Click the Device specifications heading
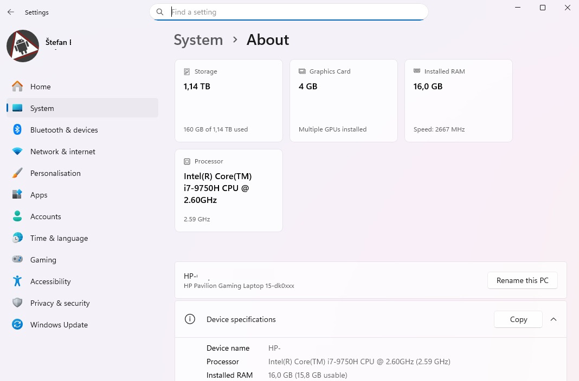 click(241, 319)
